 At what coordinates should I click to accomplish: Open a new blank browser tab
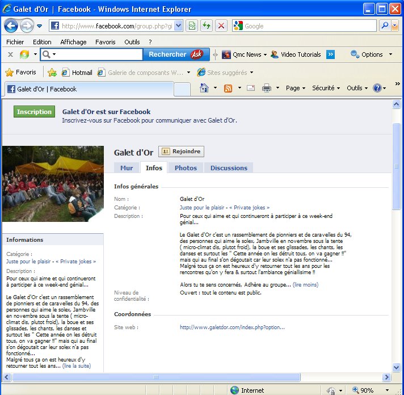click(182, 89)
